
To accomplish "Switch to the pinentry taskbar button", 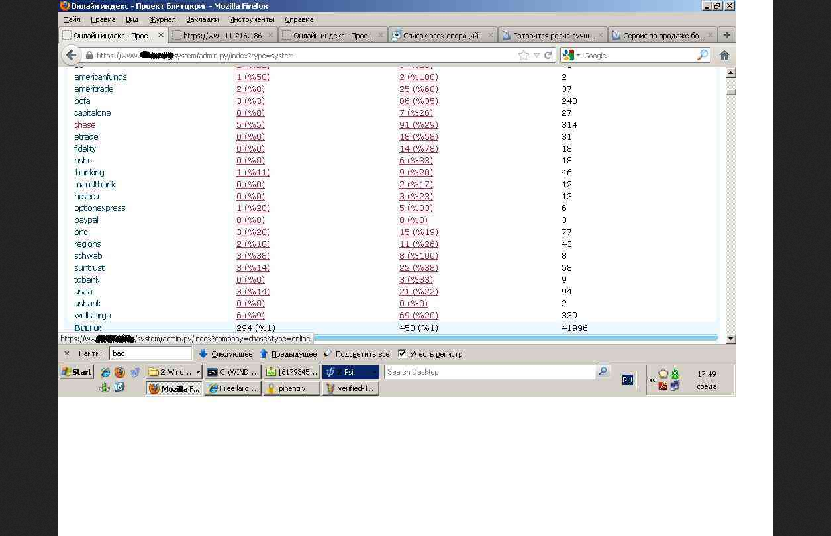I will pos(291,388).
